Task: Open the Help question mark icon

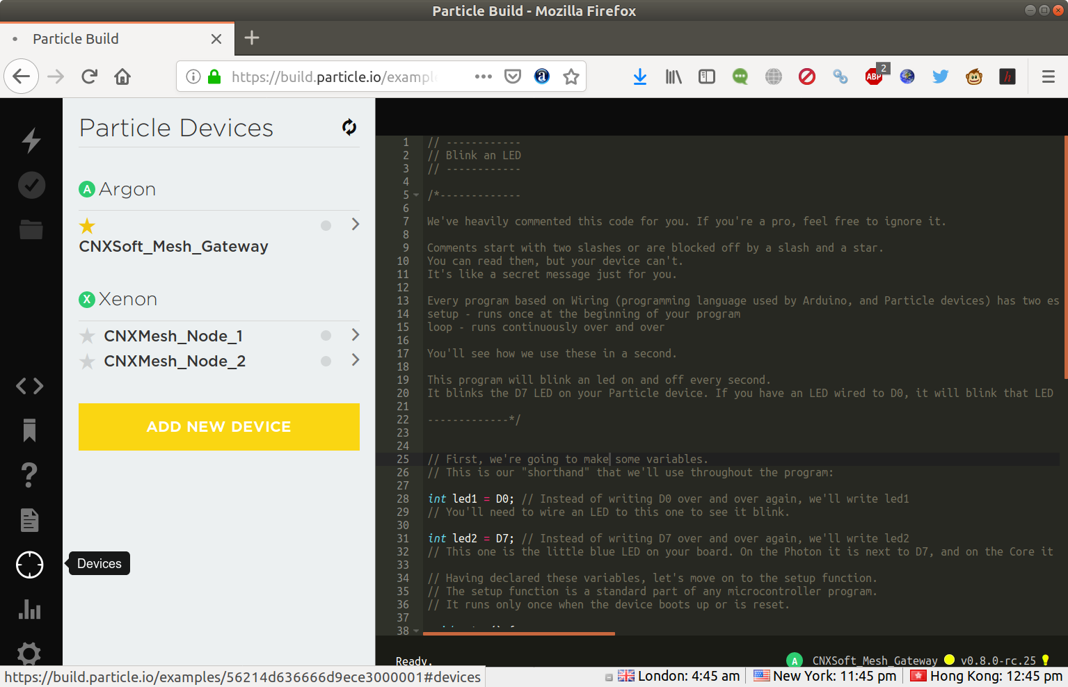Action: (x=29, y=475)
